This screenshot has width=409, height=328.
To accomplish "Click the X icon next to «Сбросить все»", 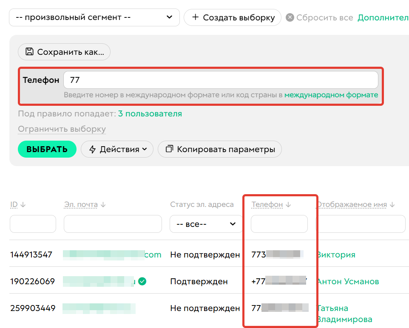I will 290,17.
